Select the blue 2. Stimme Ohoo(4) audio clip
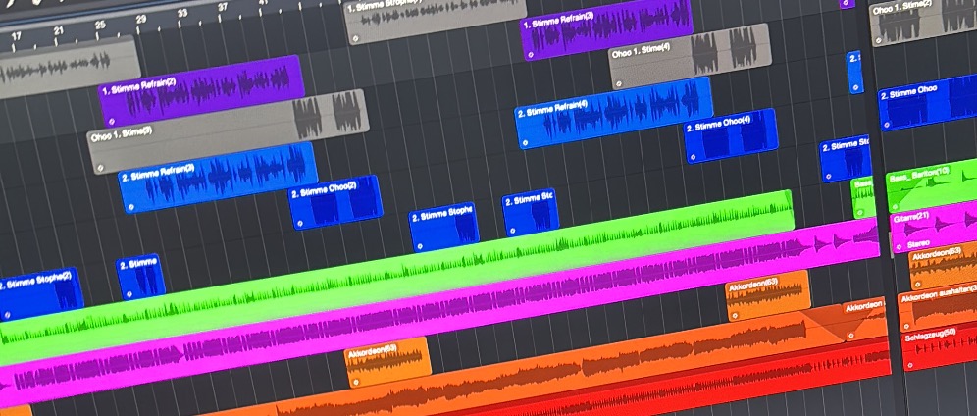Image resolution: width=977 pixels, height=416 pixels. [x=732, y=135]
